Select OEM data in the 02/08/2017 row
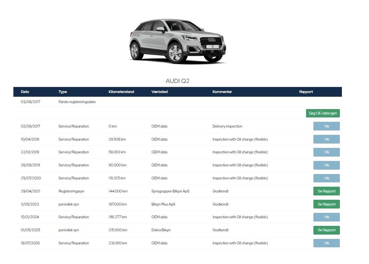 (x=159, y=126)
